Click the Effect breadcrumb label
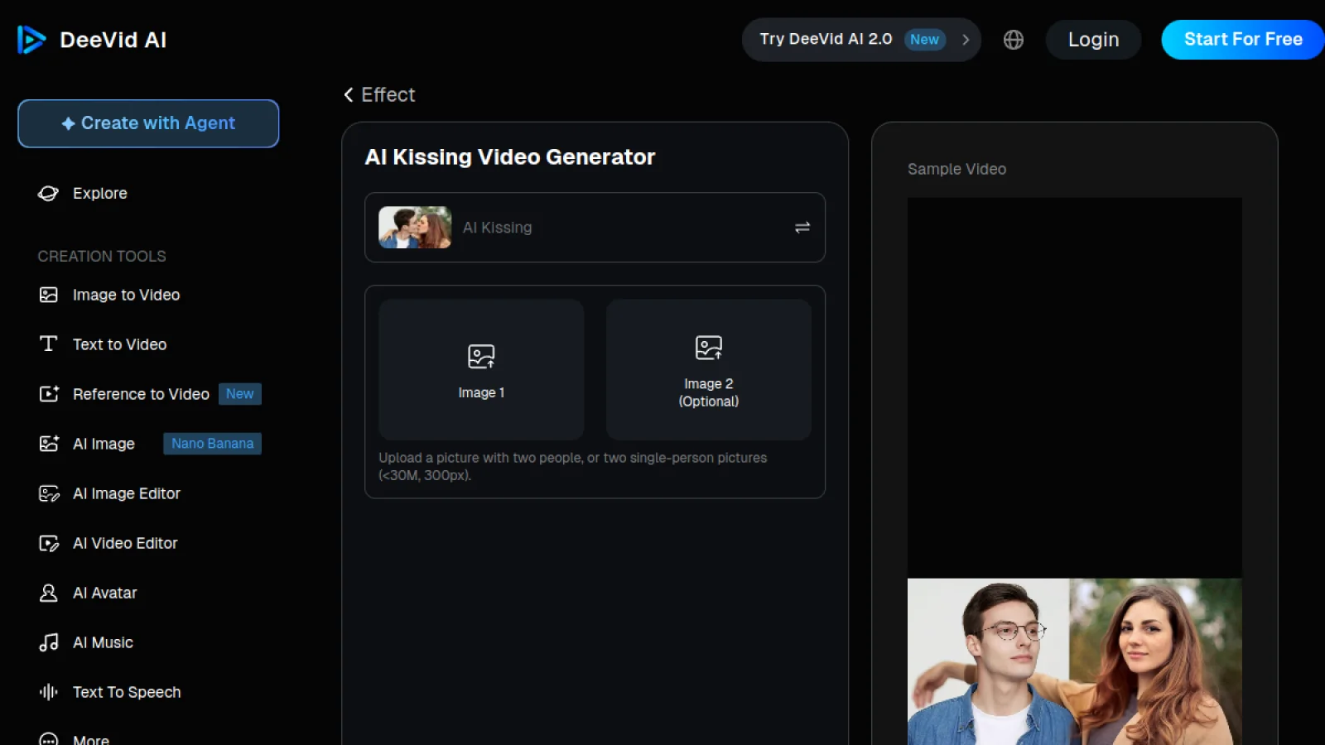The image size is (1325, 745). click(x=388, y=94)
